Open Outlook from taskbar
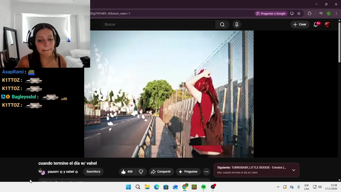 click(175, 187)
